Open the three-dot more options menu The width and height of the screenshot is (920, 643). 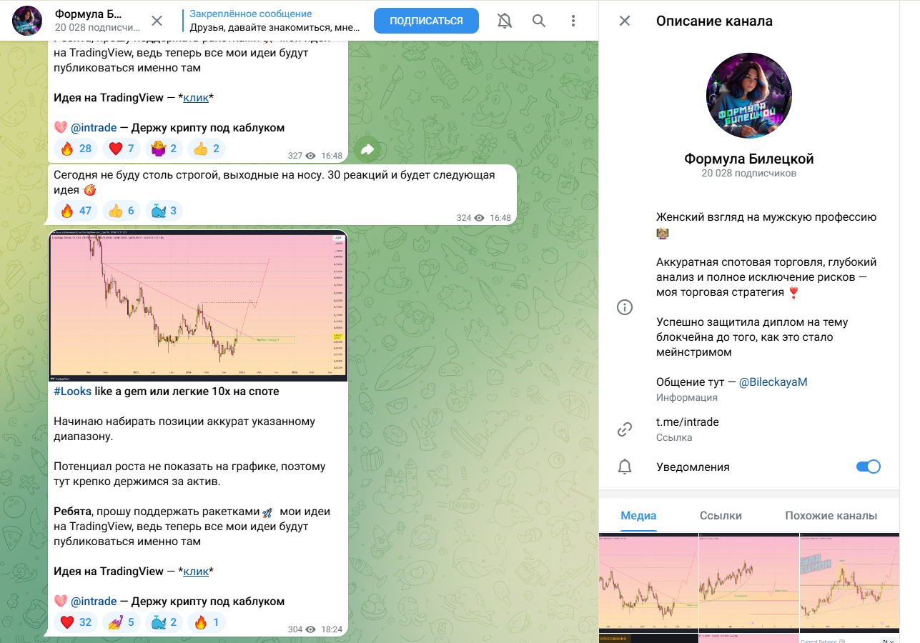click(x=573, y=21)
